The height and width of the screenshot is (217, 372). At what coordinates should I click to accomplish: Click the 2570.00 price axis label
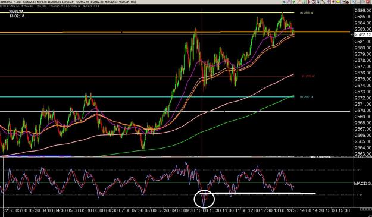pos(363,111)
